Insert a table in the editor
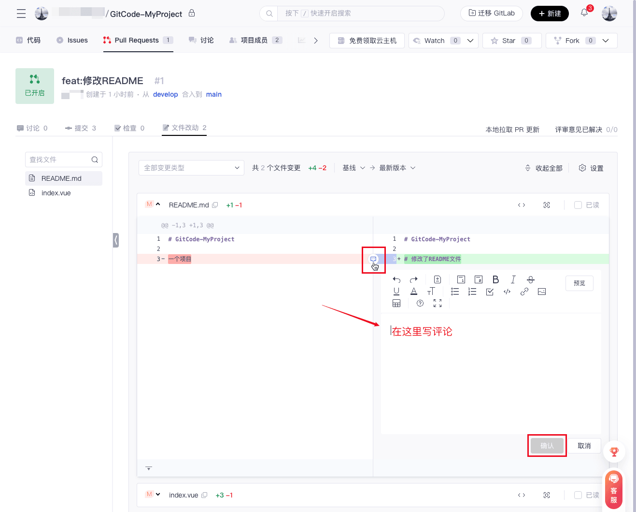This screenshot has height=512, width=636. [396, 303]
